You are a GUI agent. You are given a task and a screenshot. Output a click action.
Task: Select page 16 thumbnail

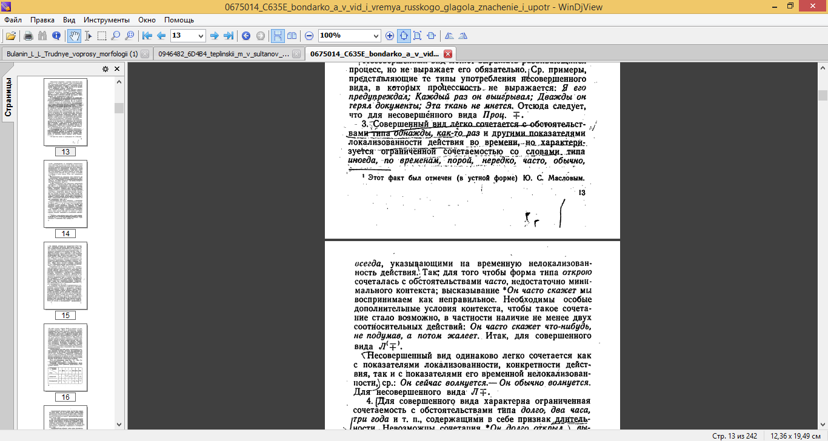(x=65, y=357)
